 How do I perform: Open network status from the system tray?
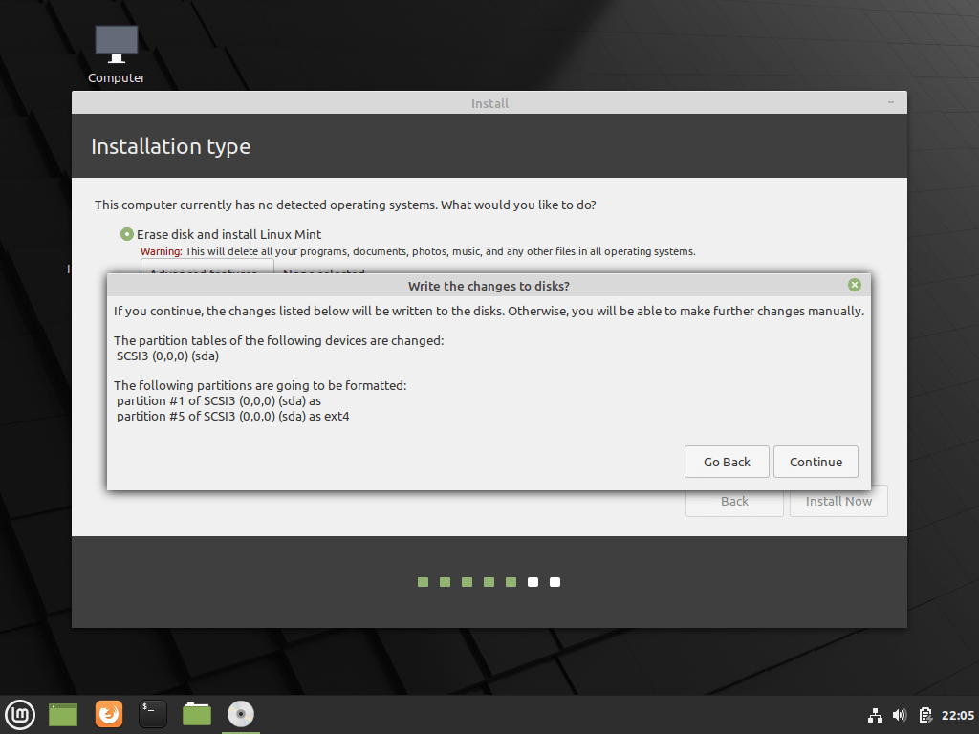(875, 715)
